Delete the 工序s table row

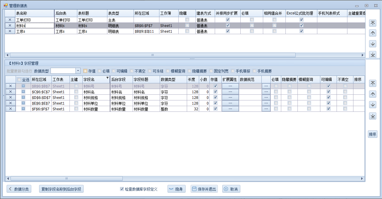pyautogui.click(x=10, y=31)
